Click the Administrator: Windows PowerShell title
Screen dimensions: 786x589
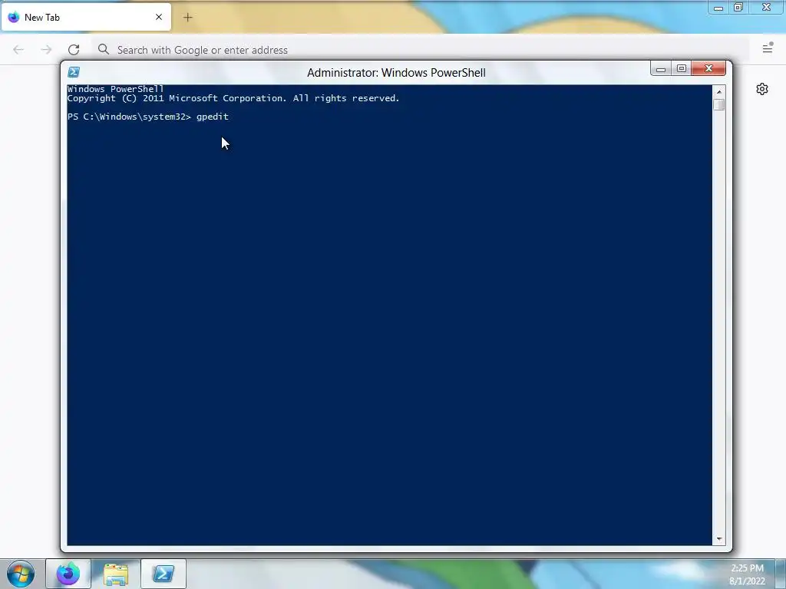[396, 73]
